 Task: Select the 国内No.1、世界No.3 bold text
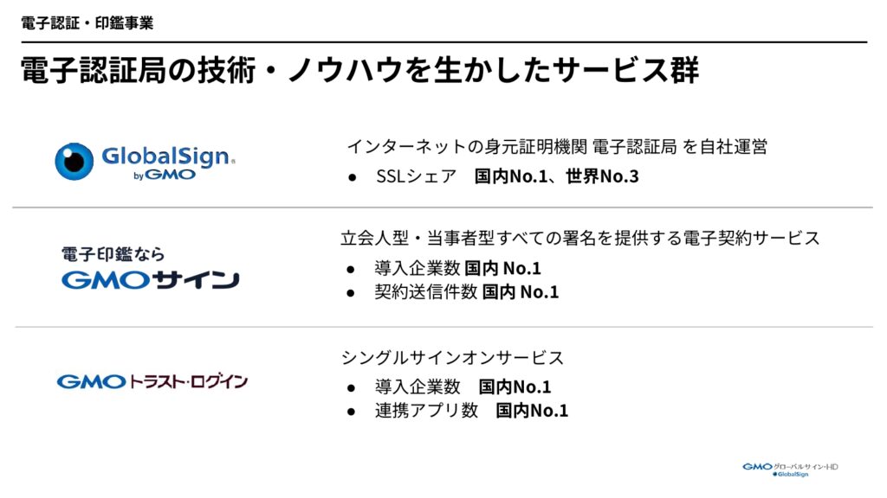[x=557, y=176]
